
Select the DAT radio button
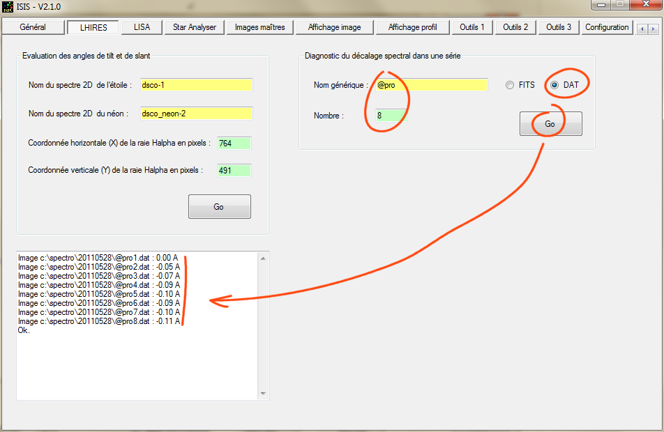click(555, 85)
